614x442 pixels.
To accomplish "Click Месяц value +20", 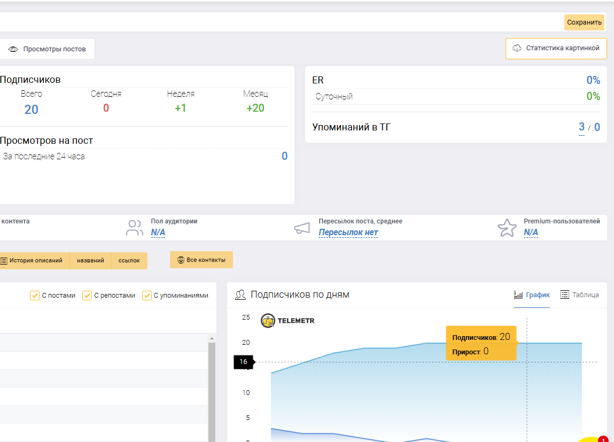I will click(255, 108).
